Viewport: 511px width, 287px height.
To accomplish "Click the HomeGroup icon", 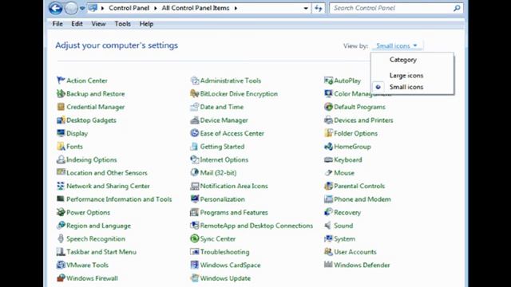I will click(328, 147).
